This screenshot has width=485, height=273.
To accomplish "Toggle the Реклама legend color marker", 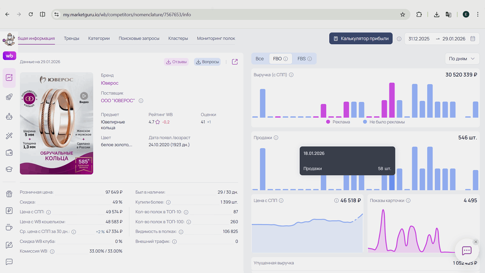I will [328, 122].
